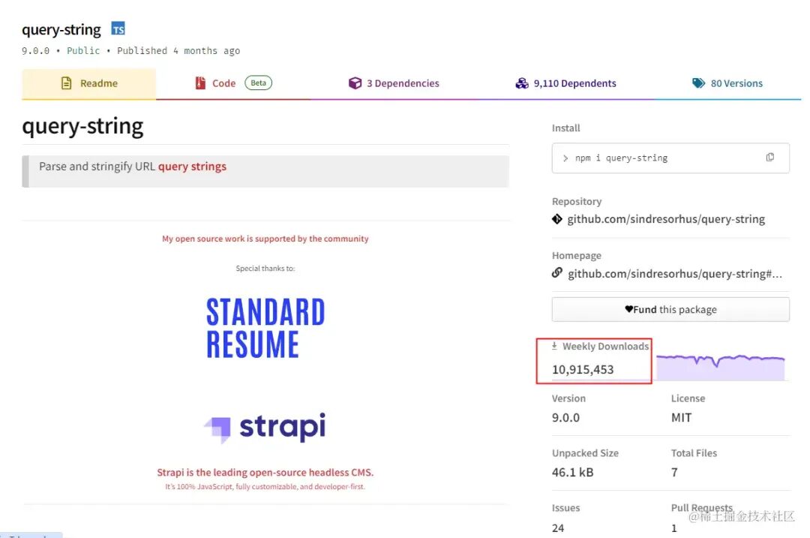Select the 46.1 kB unpacked size

point(572,473)
